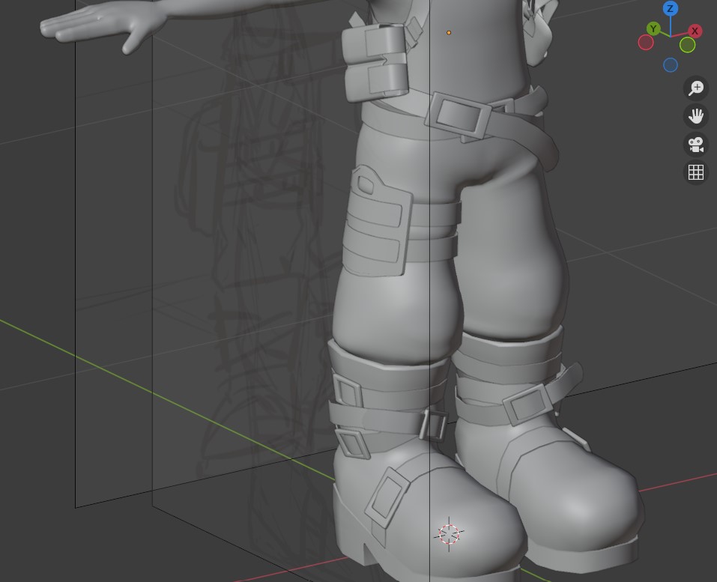
Task: Click the negative Y axis green circle
Action: point(687,45)
